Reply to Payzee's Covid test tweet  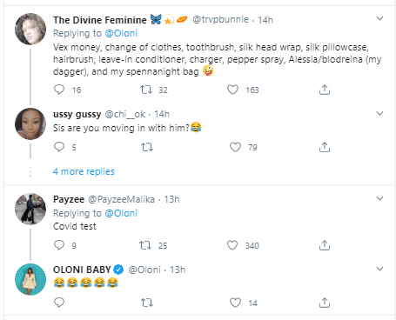59,245
